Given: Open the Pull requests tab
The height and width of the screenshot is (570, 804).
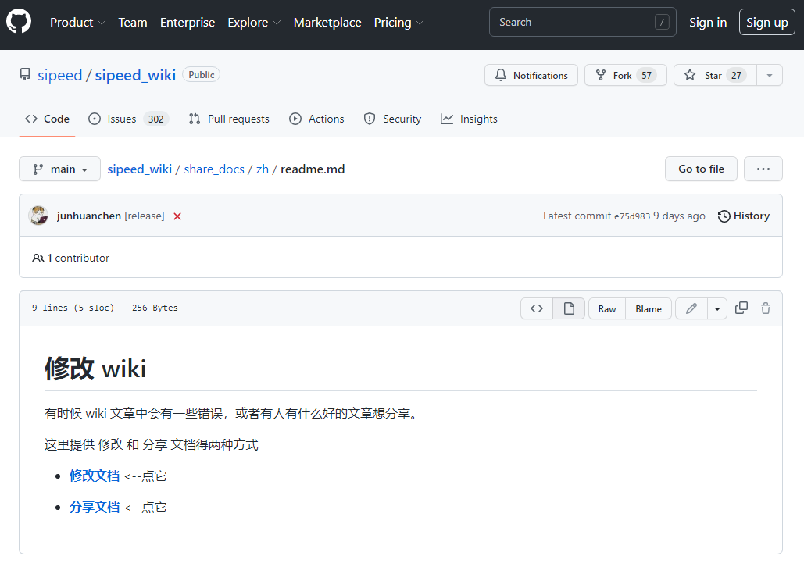Looking at the screenshot, I should tap(229, 119).
